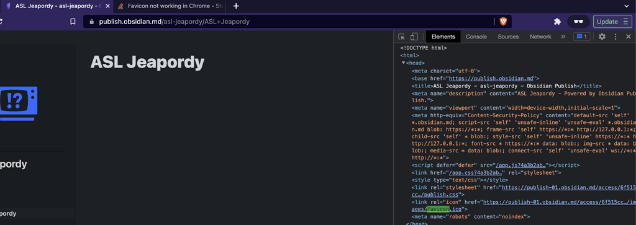Click the sunglasses private profile icon
Viewport: 636px width, 225px height.
coord(578,22)
